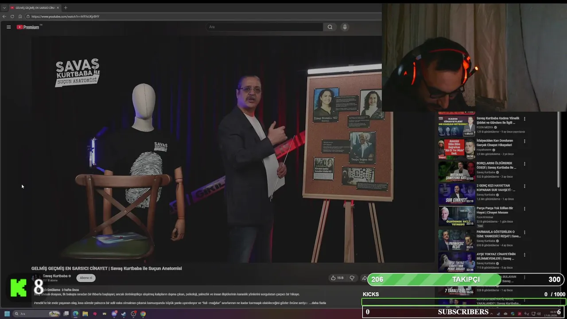Open 'PARMAKLA GÖSTERİLEN O İSİM' video title
This screenshot has width=567, height=319.
(499, 234)
